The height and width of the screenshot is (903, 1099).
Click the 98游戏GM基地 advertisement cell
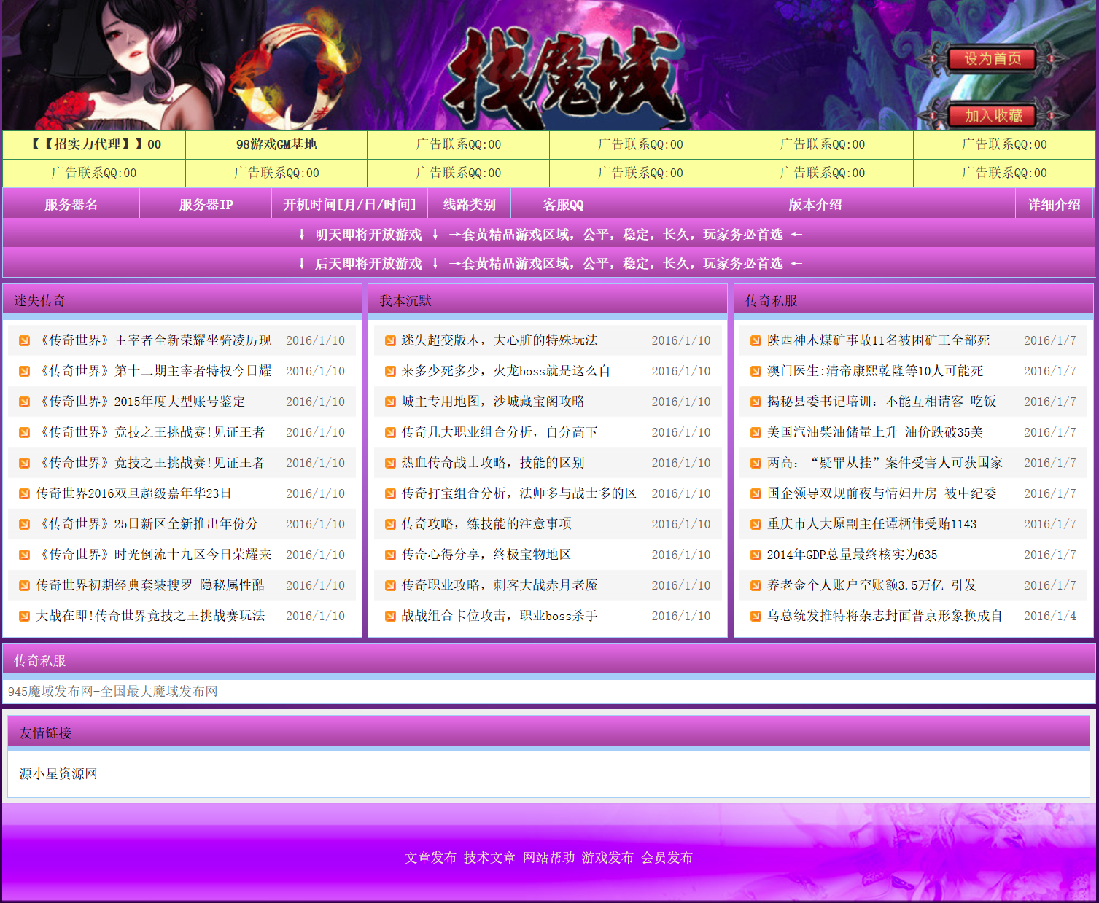[x=276, y=144]
